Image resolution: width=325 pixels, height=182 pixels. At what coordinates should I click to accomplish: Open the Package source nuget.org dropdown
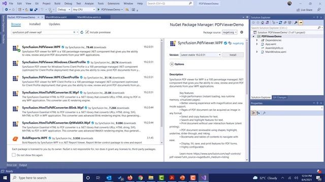pyautogui.click(x=230, y=32)
